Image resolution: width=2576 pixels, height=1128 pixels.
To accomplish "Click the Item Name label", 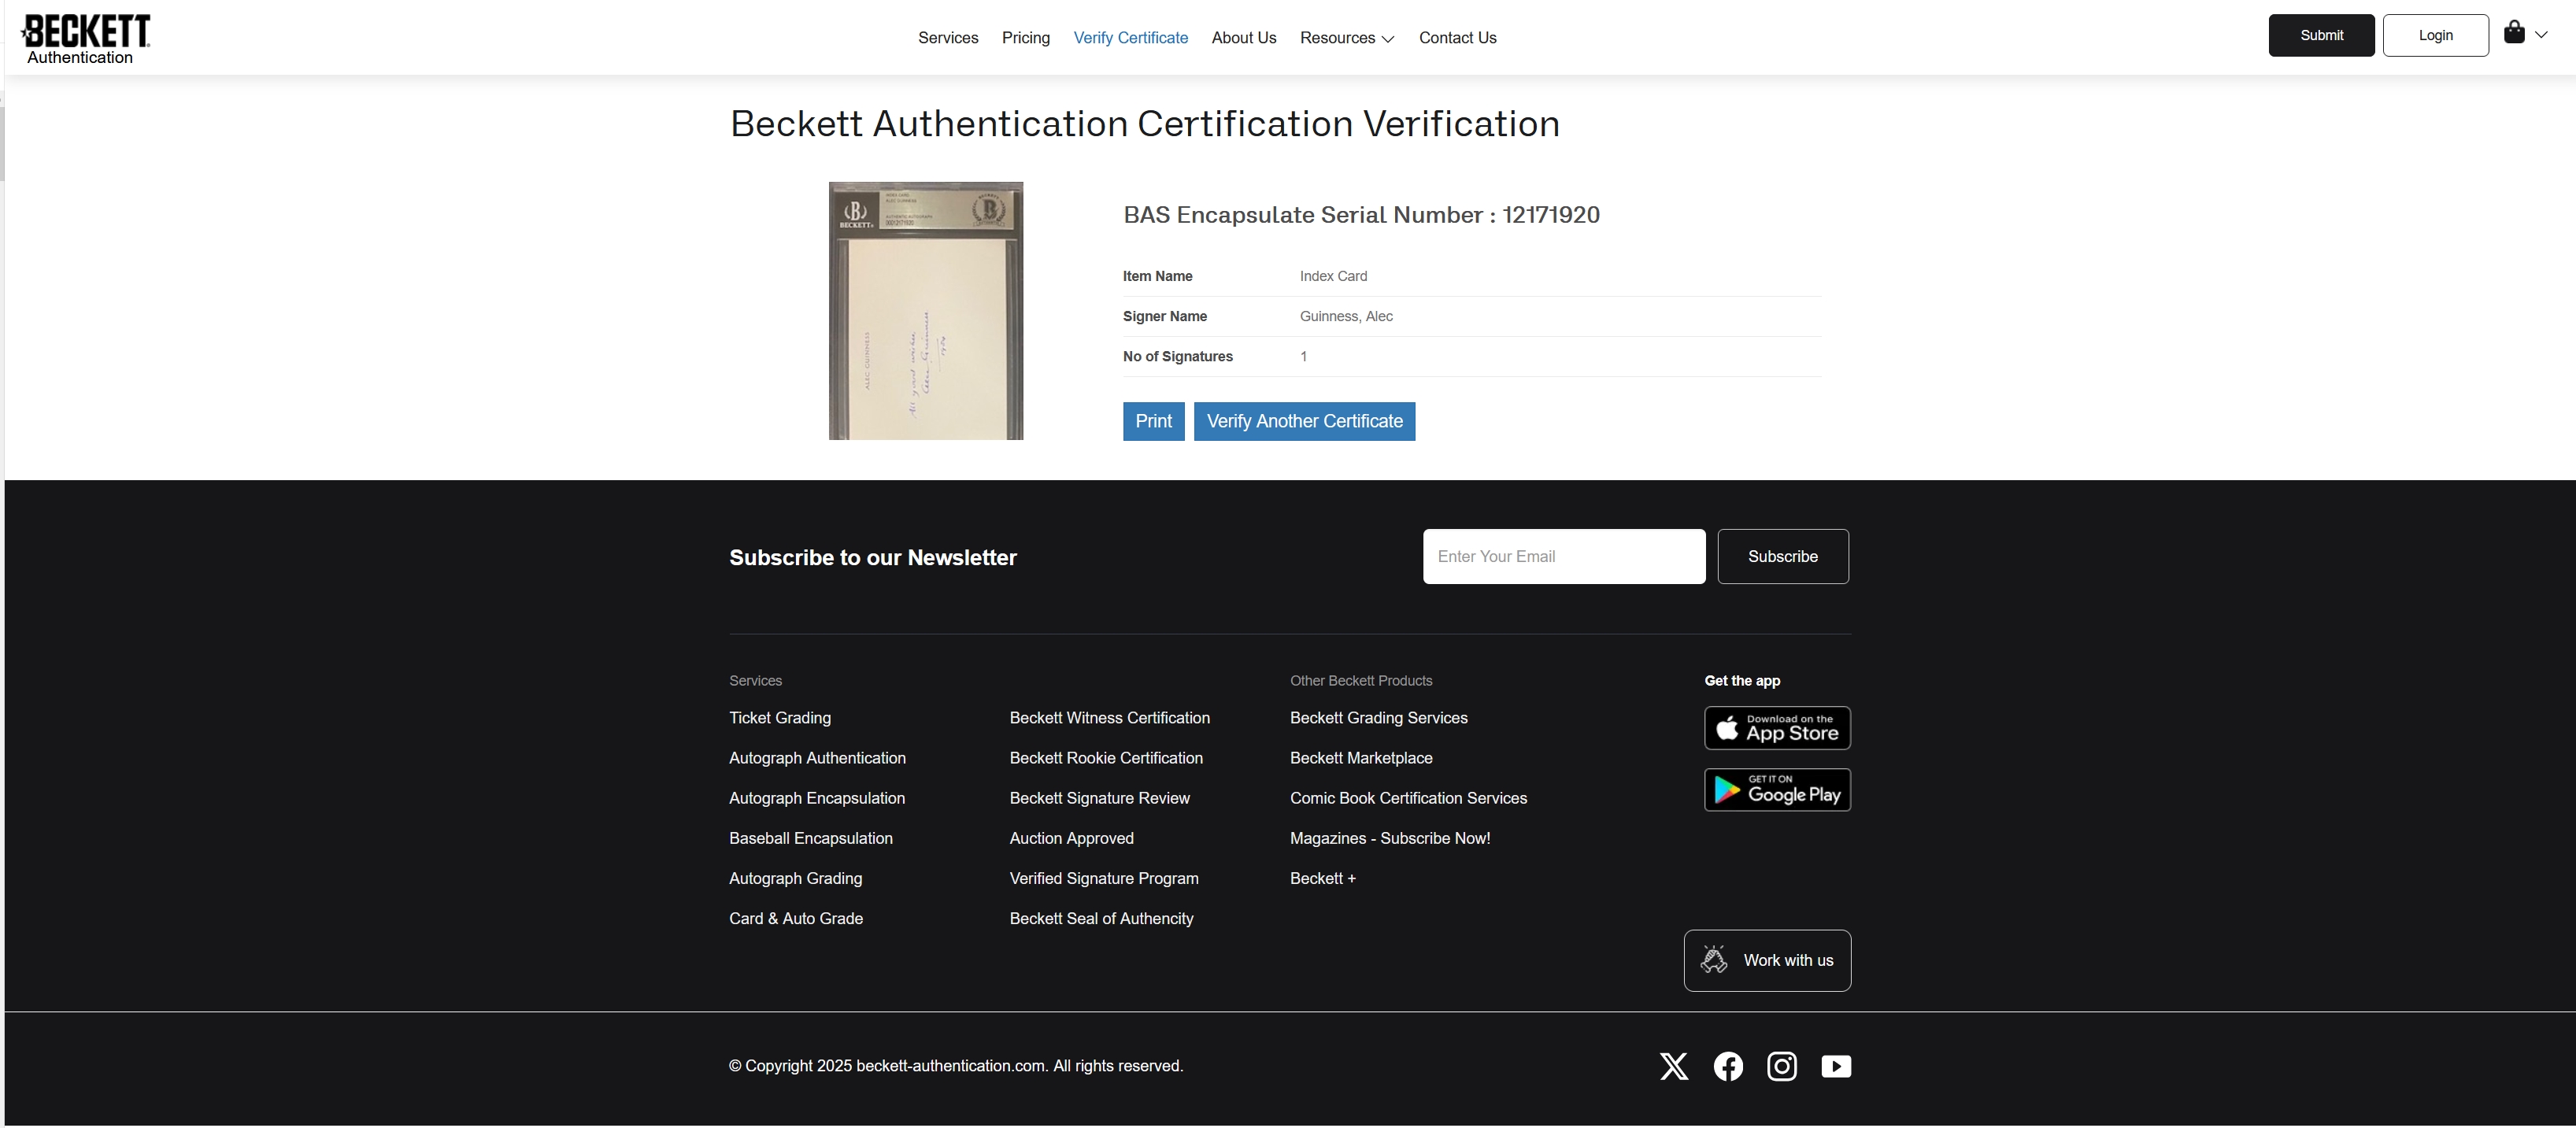I will click(1157, 276).
